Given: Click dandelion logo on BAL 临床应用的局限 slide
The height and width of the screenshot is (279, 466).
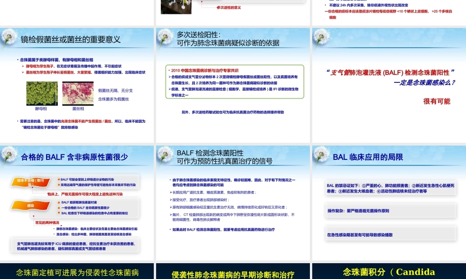Looking at the screenshot, I should click(x=322, y=155).
